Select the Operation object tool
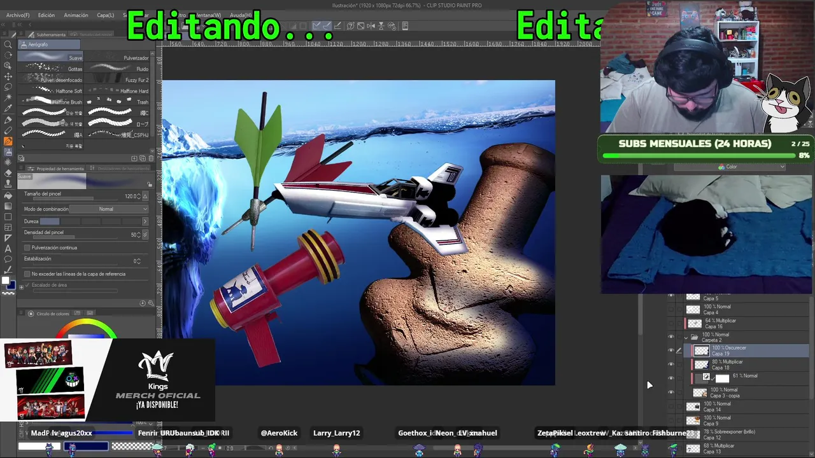This screenshot has height=458, width=815. [x=8, y=66]
